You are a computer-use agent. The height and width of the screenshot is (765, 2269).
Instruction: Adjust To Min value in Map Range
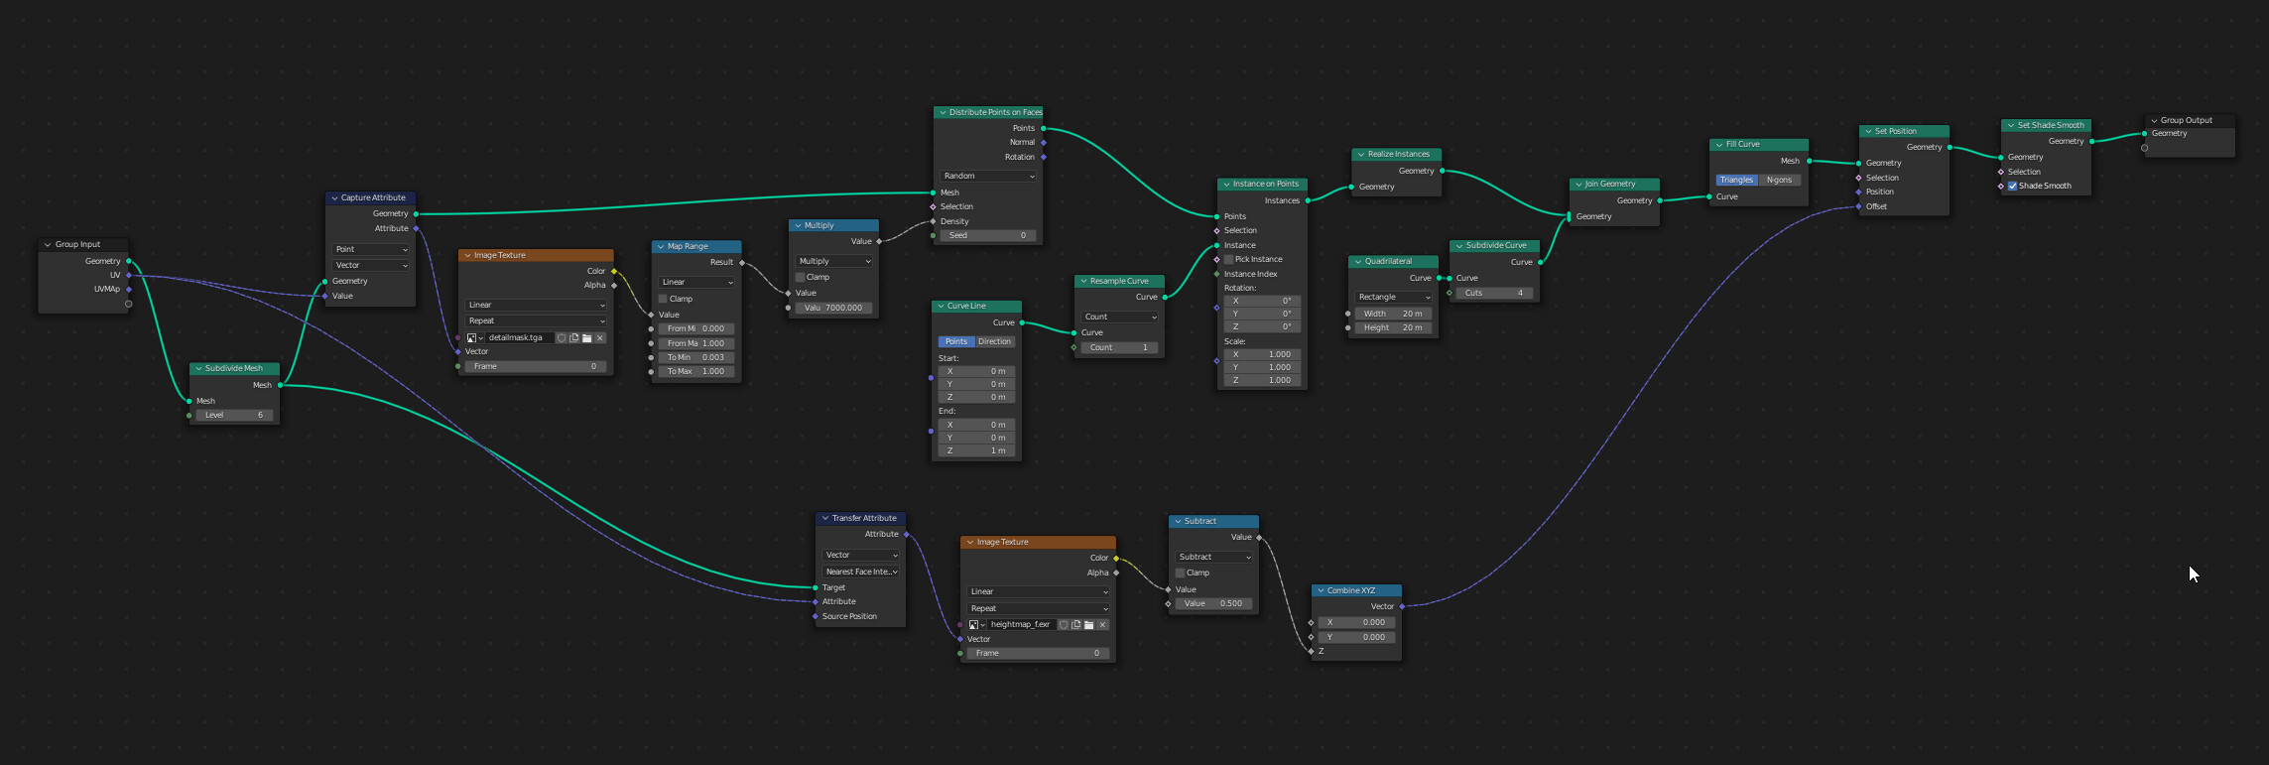696,357
